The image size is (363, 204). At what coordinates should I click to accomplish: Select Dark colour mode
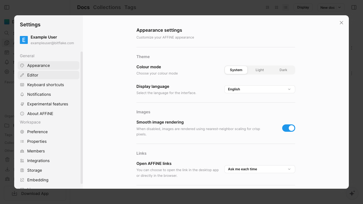[283, 70]
